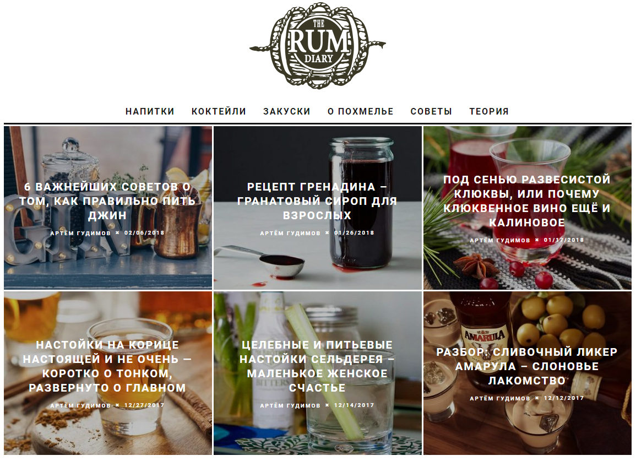Select the Теория menu item
Image resolution: width=636 pixels, height=461 pixels.
coord(489,111)
